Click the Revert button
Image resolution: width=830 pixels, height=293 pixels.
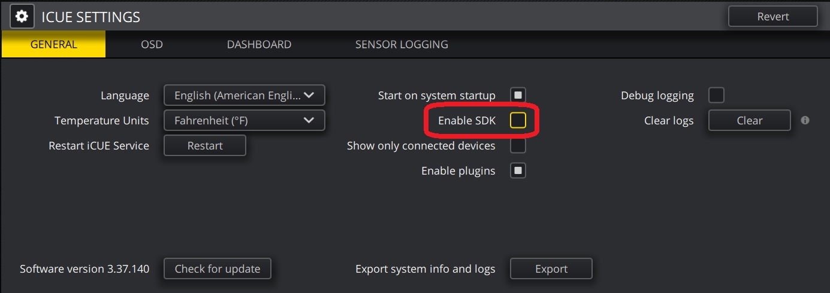773,16
